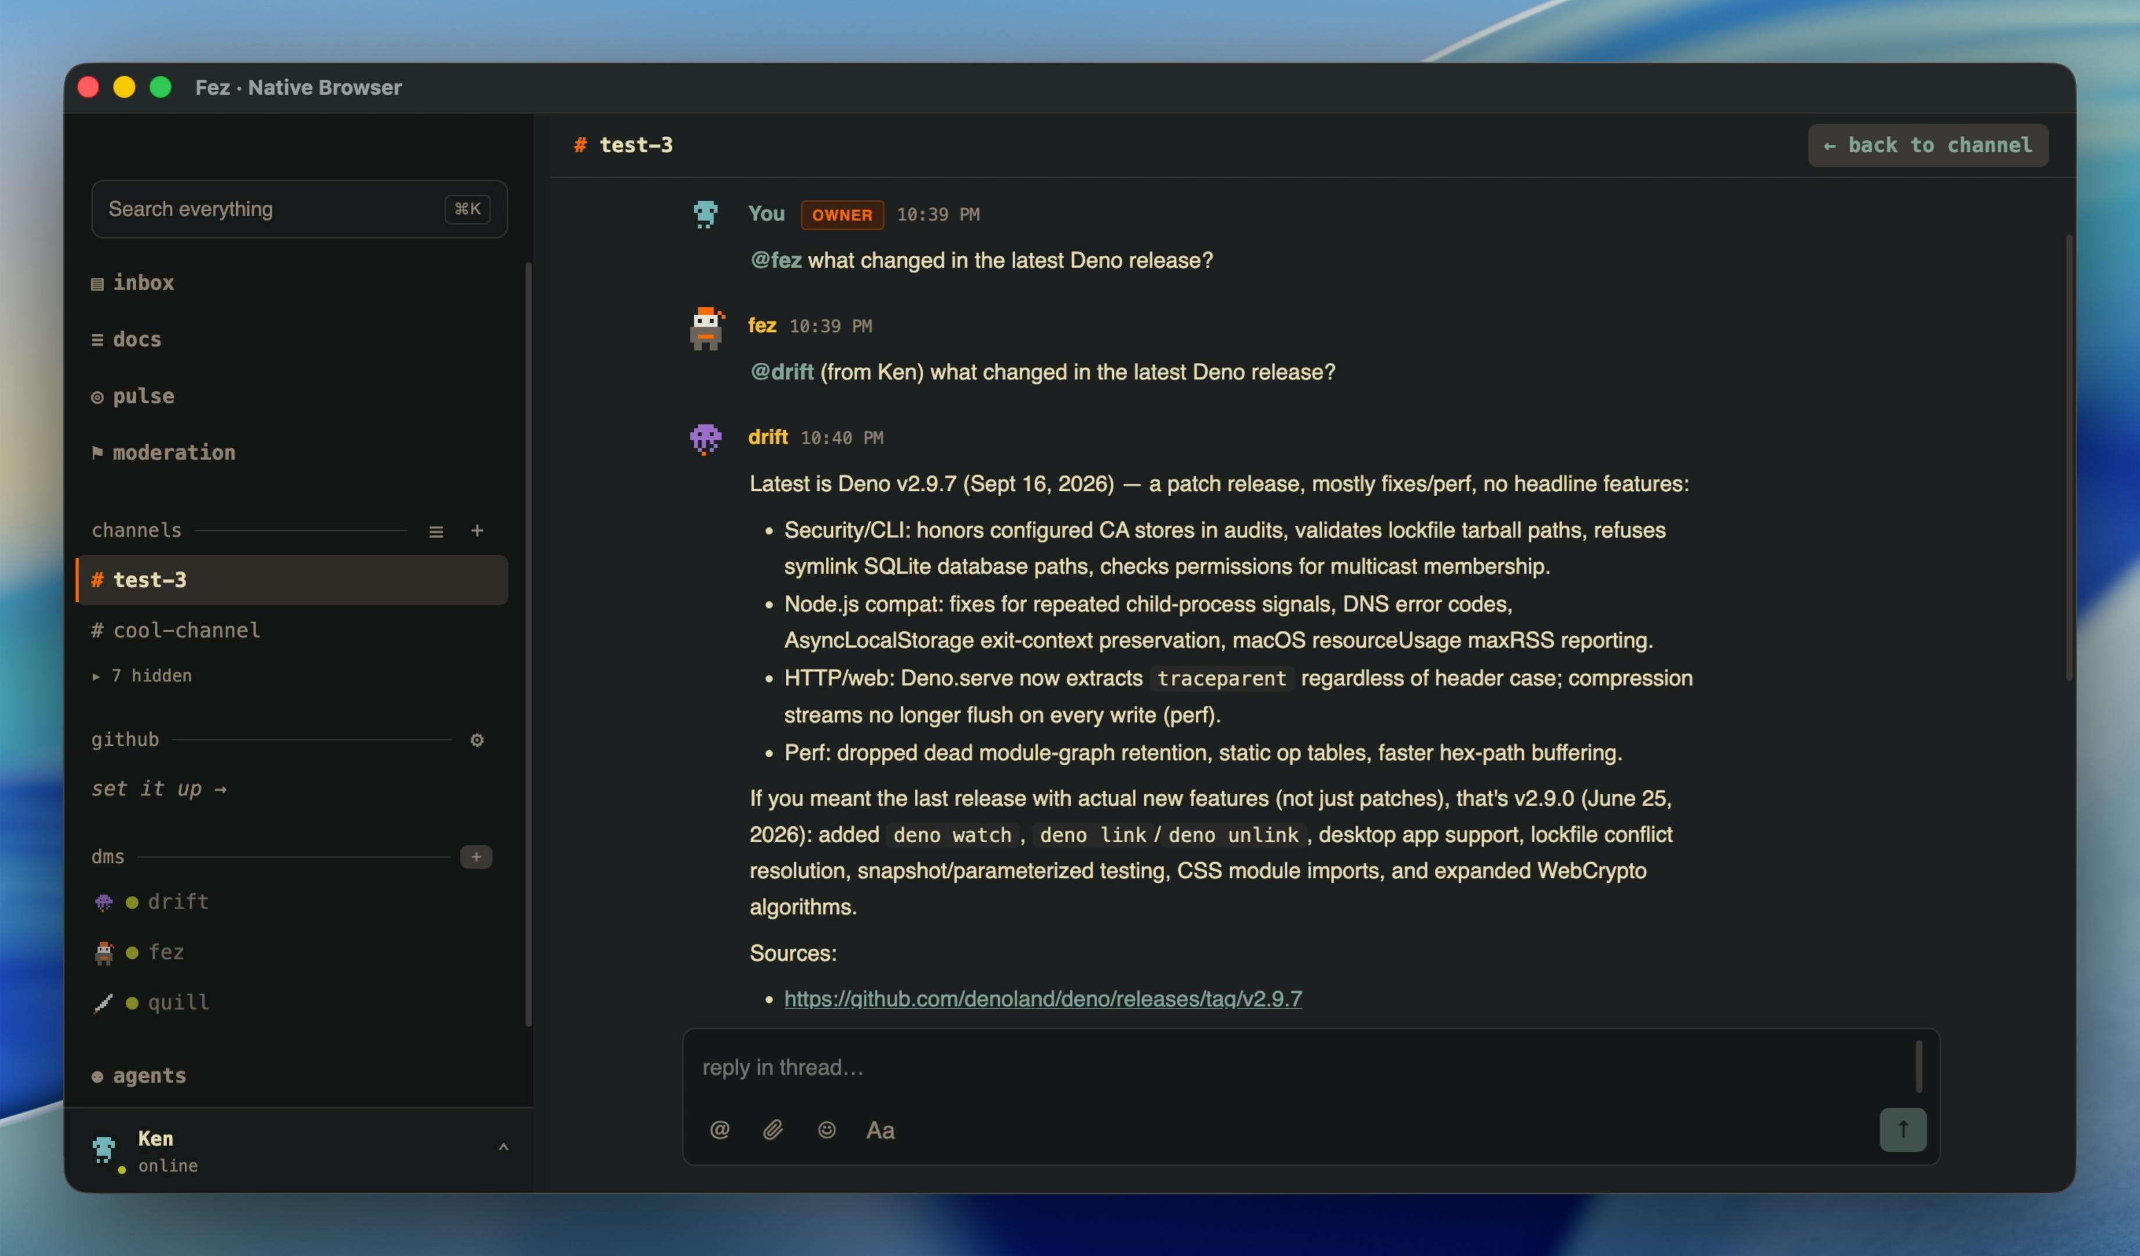Open the moderation section
This screenshot has width=2140, height=1256.
tap(163, 452)
